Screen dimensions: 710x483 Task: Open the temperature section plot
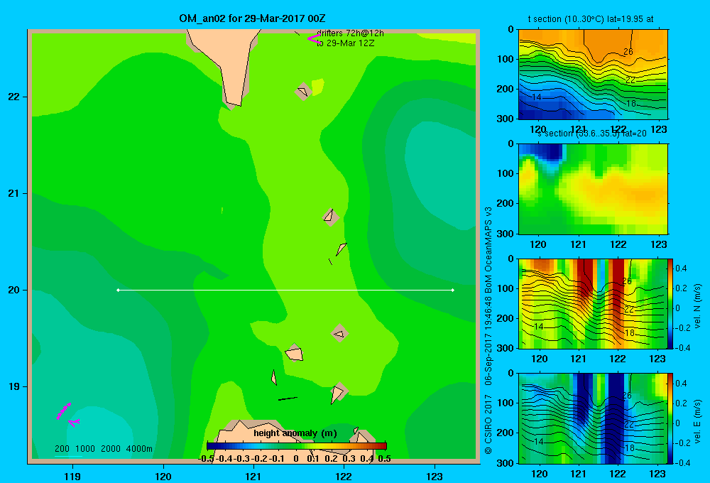pos(593,75)
